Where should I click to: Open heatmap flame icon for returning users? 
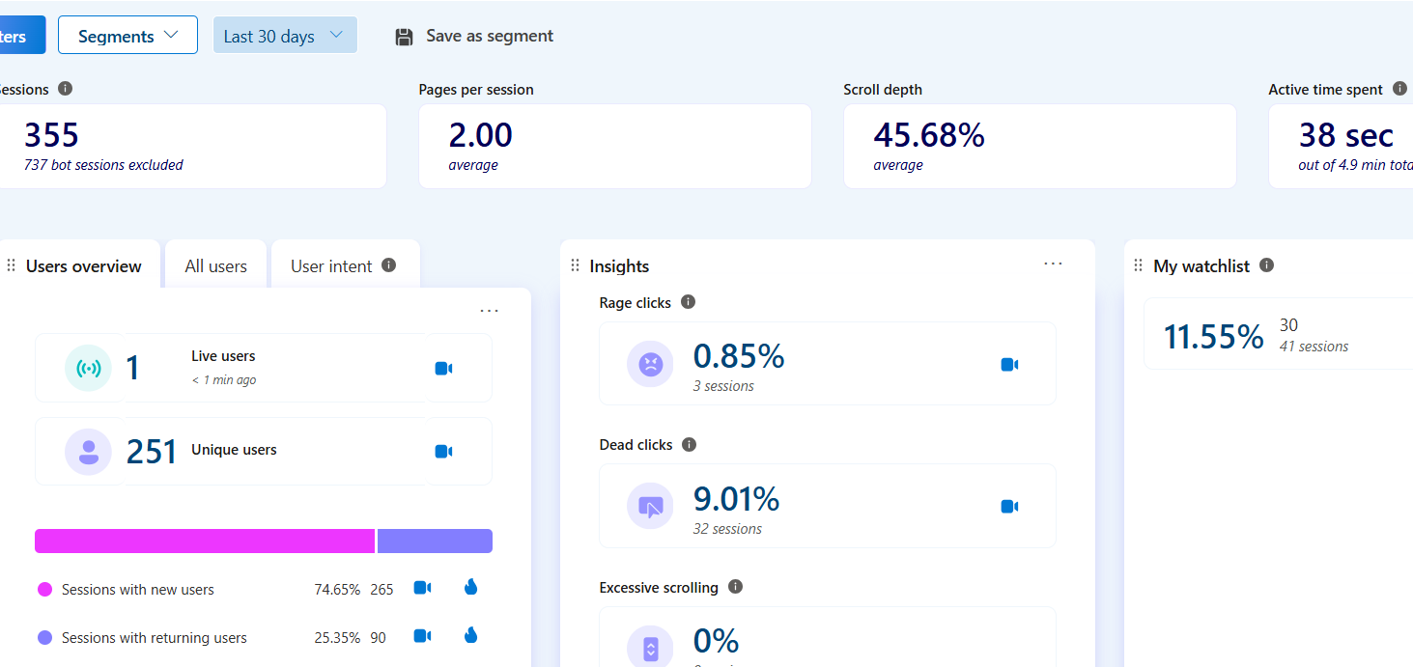click(x=471, y=635)
